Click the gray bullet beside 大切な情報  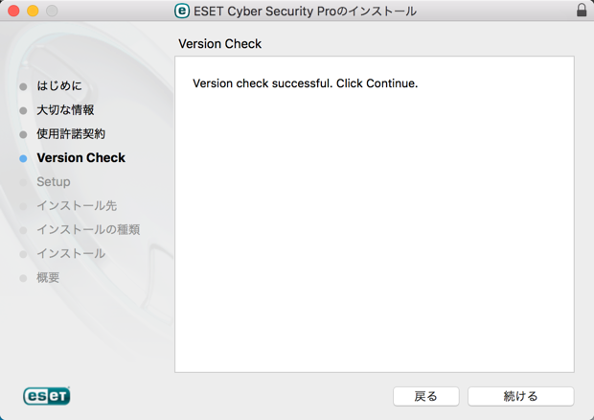pos(23,110)
